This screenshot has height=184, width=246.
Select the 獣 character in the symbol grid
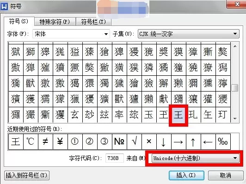pos(31,83)
